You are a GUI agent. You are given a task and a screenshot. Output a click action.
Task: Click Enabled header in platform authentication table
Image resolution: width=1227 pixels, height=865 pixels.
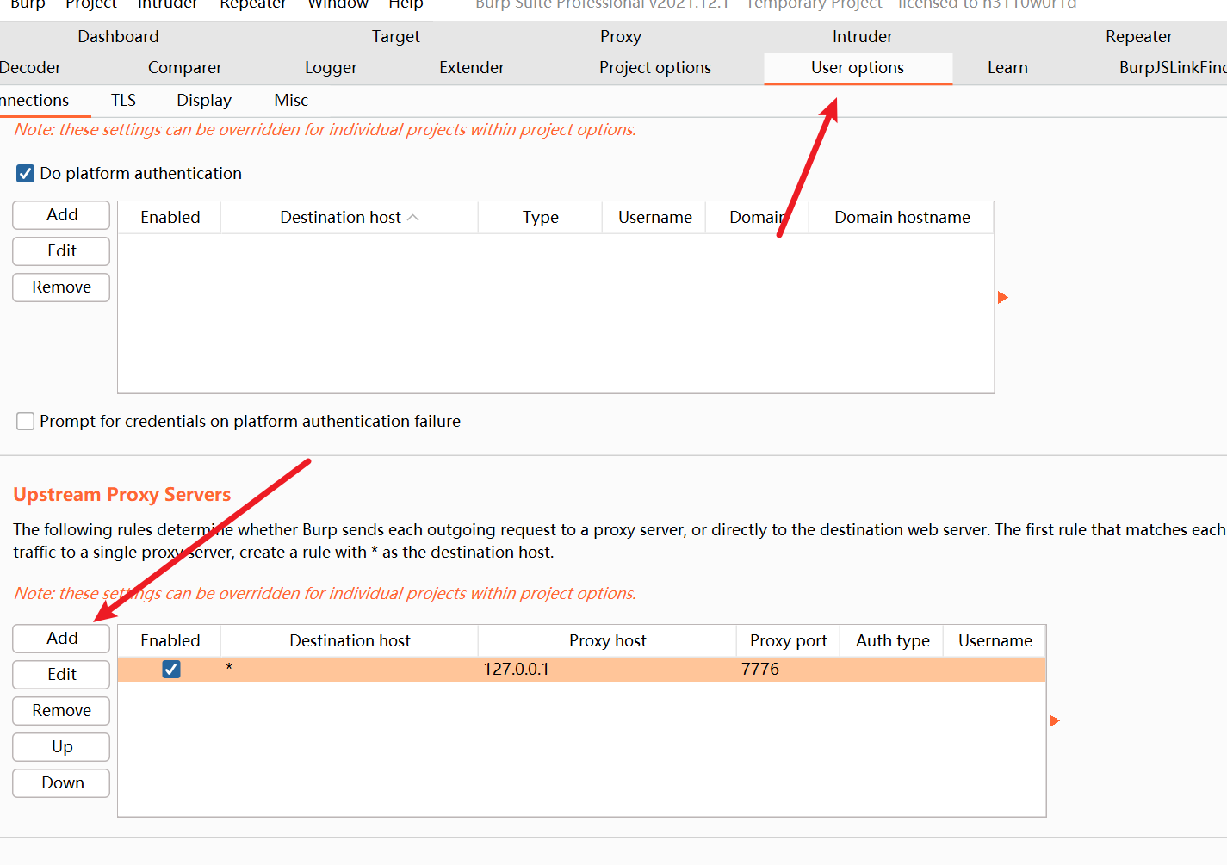[x=170, y=217]
